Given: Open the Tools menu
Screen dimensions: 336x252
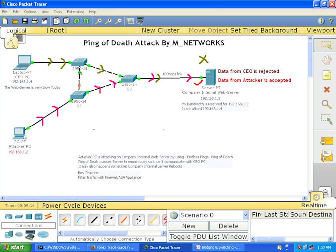Looking at the screenshot, I should (58, 12).
